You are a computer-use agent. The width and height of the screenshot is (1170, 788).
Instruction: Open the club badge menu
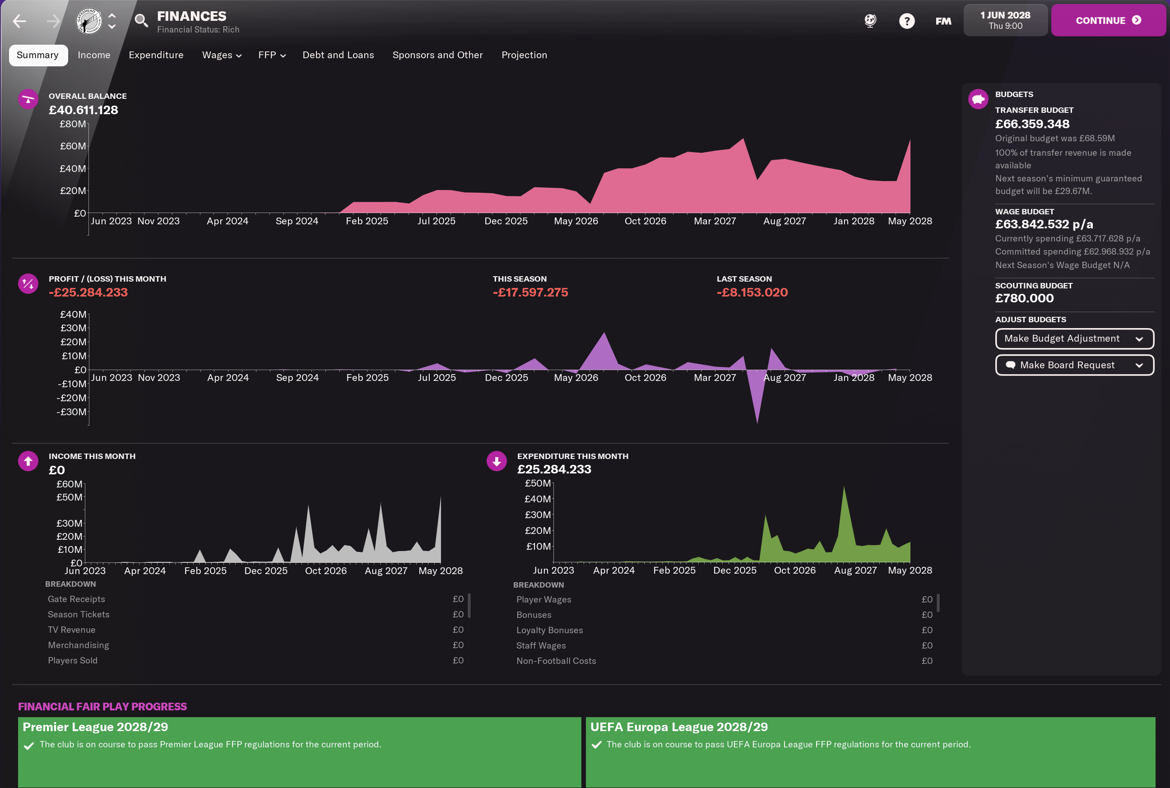[x=89, y=21]
